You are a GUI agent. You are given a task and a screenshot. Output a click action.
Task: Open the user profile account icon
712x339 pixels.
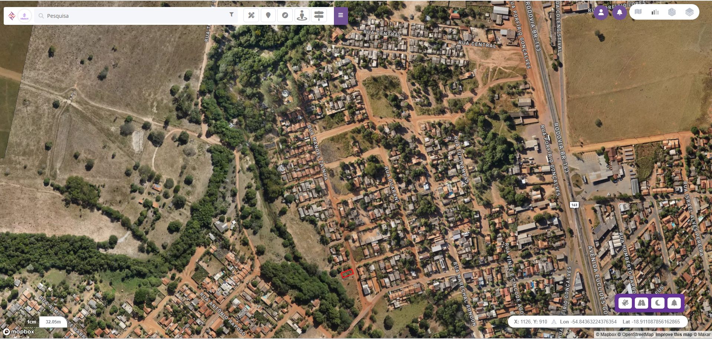601,13
